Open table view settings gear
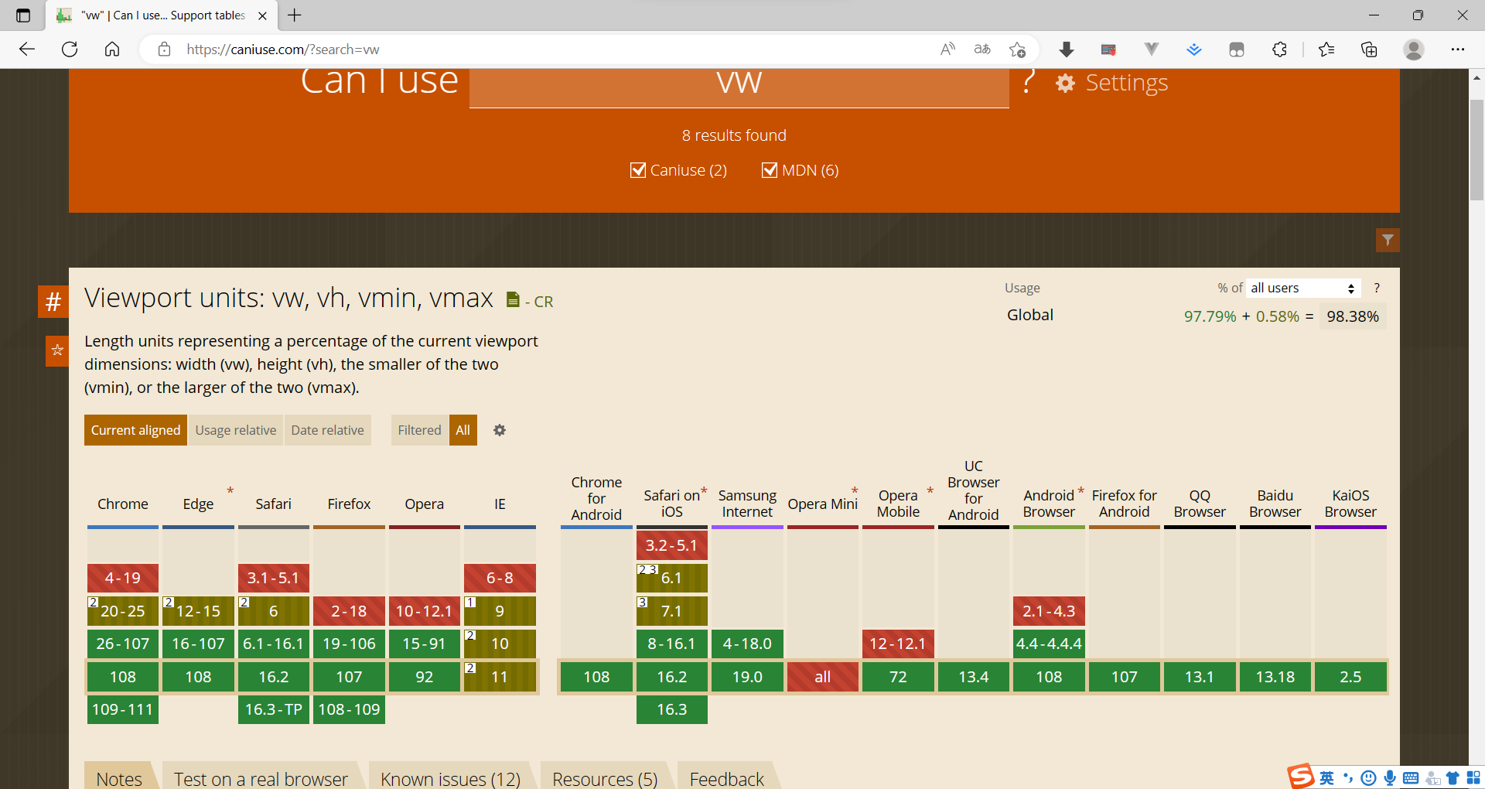 click(x=500, y=430)
